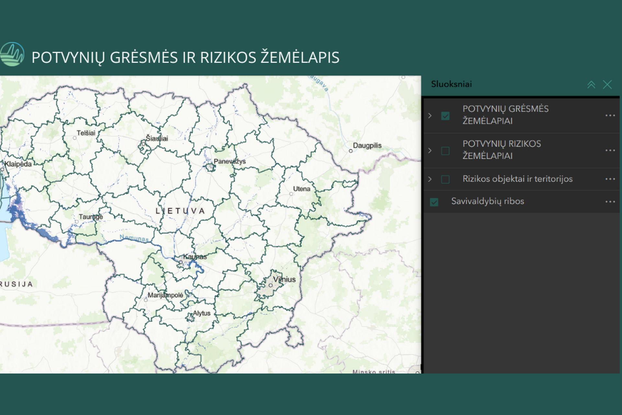Screen dimensions: 622x415
Task: Click the Vilnius city marker on map
Action: pyautogui.click(x=271, y=285)
